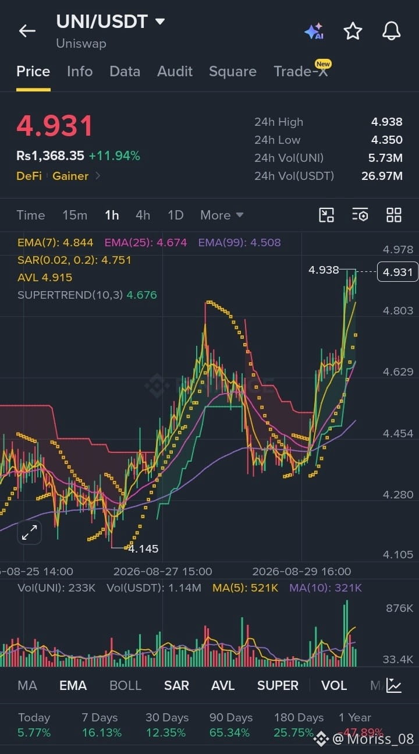Add UNI/USDT to favorites star

[353, 31]
